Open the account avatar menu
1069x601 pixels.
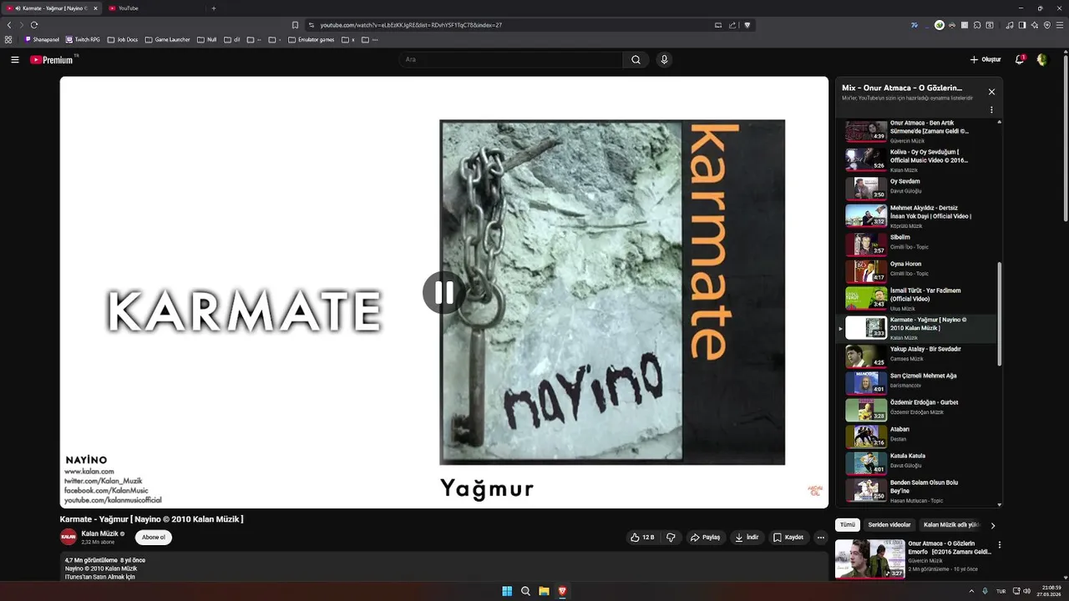click(x=1042, y=59)
